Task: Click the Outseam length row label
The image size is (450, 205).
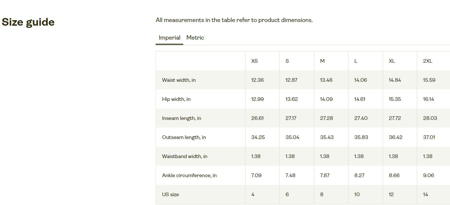Action: (184, 137)
